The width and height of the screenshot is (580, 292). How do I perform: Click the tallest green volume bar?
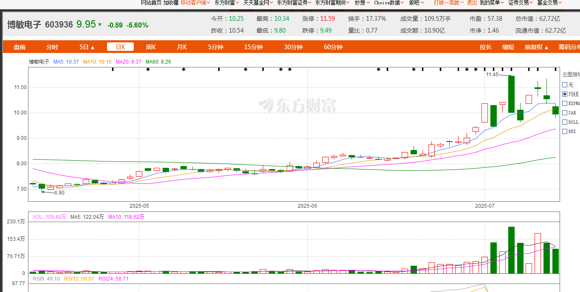pyautogui.click(x=511, y=250)
